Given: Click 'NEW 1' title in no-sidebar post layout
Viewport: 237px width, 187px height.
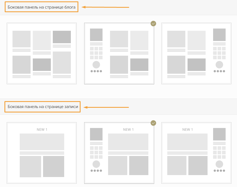Looking at the screenshot, I should 42,129.
